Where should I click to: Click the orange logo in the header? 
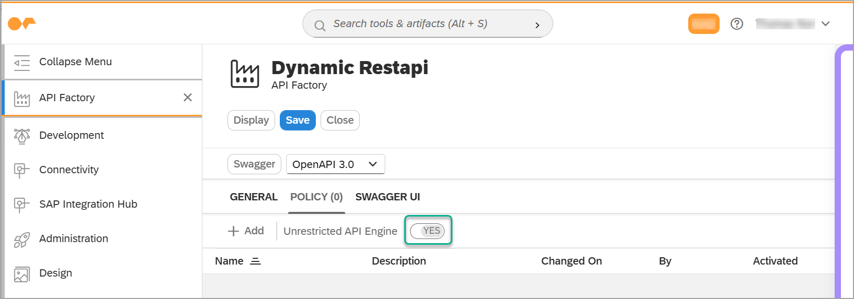(22, 23)
